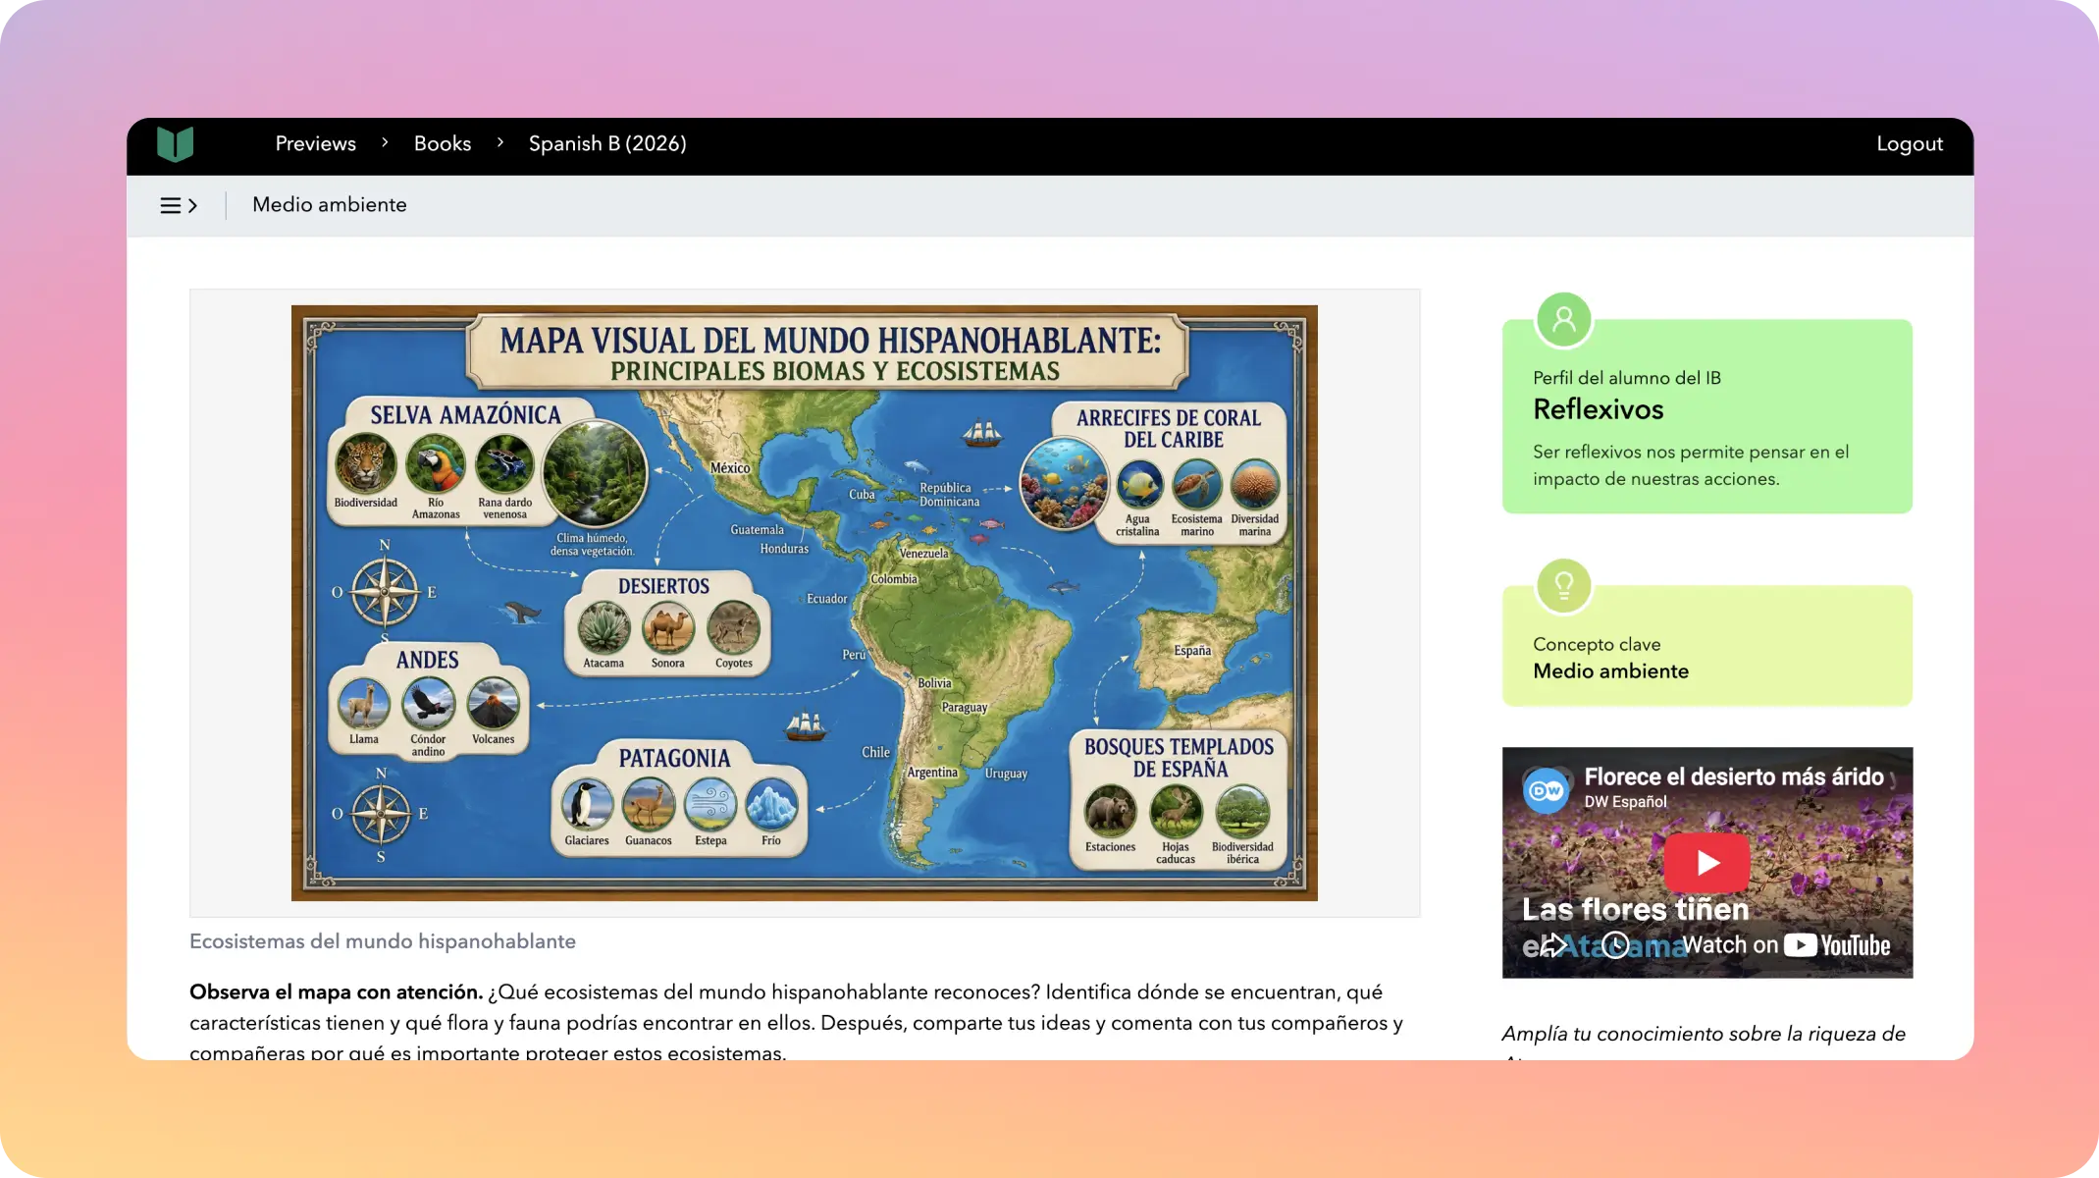This screenshot has height=1178, width=2099.
Task: Click the green book logo icon
Action: [x=175, y=144]
